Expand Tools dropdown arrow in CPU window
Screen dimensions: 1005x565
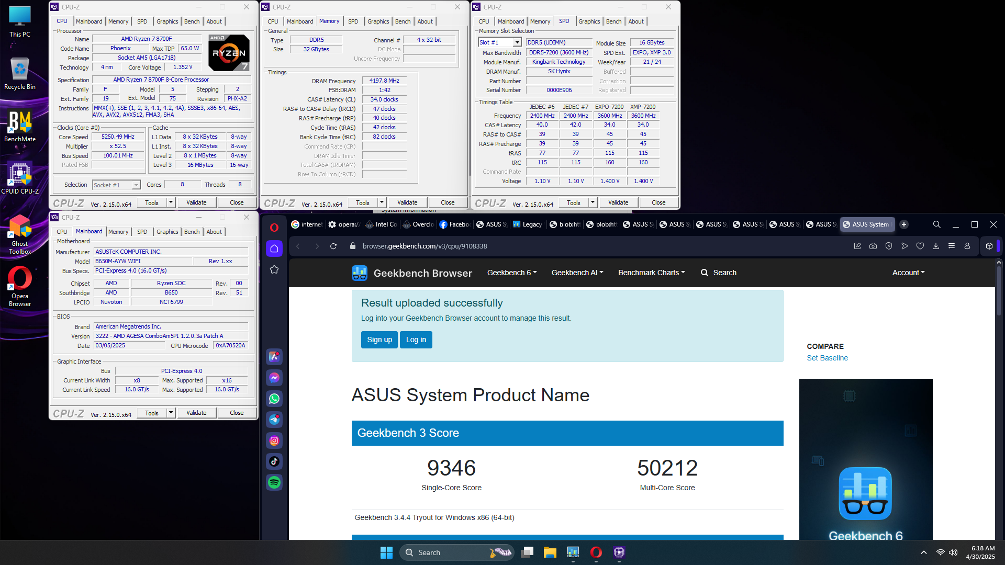[x=171, y=203]
